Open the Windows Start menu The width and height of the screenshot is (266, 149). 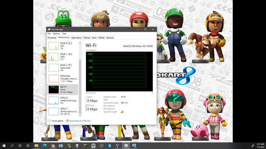4,146
